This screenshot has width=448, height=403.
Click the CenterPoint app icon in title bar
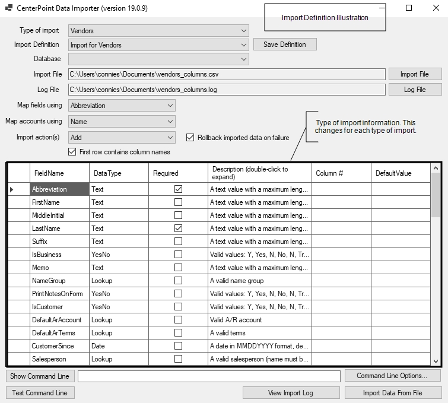click(8, 8)
